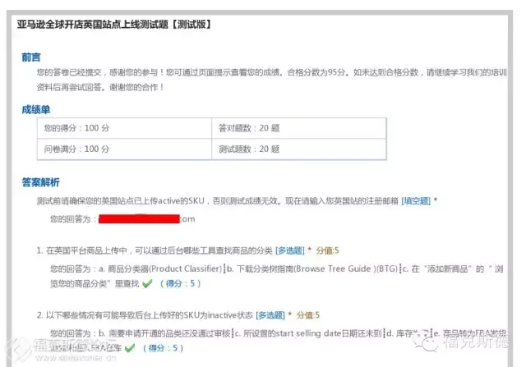Click the cell 问卷满分：100 分

click(x=124, y=149)
